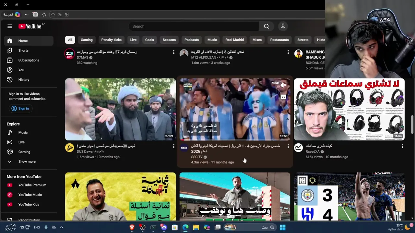Viewport: 415px width, 233px height.
Task: Open the volume control in taskbar
Action: [x=21, y=227]
